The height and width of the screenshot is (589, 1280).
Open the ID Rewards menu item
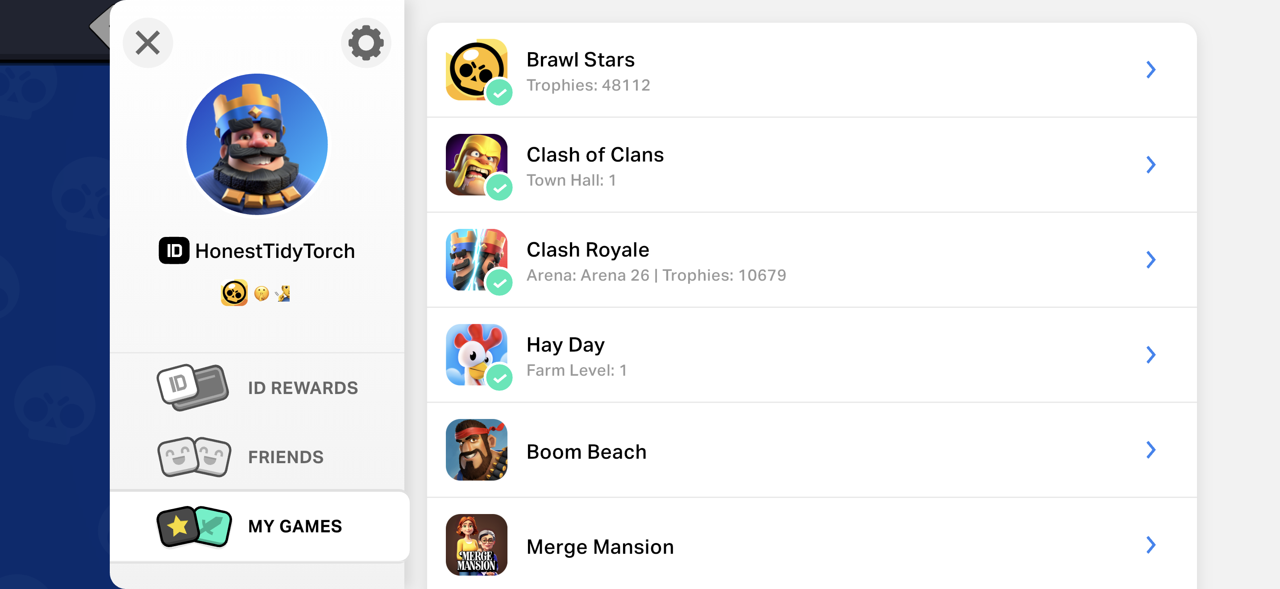(257, 388)
